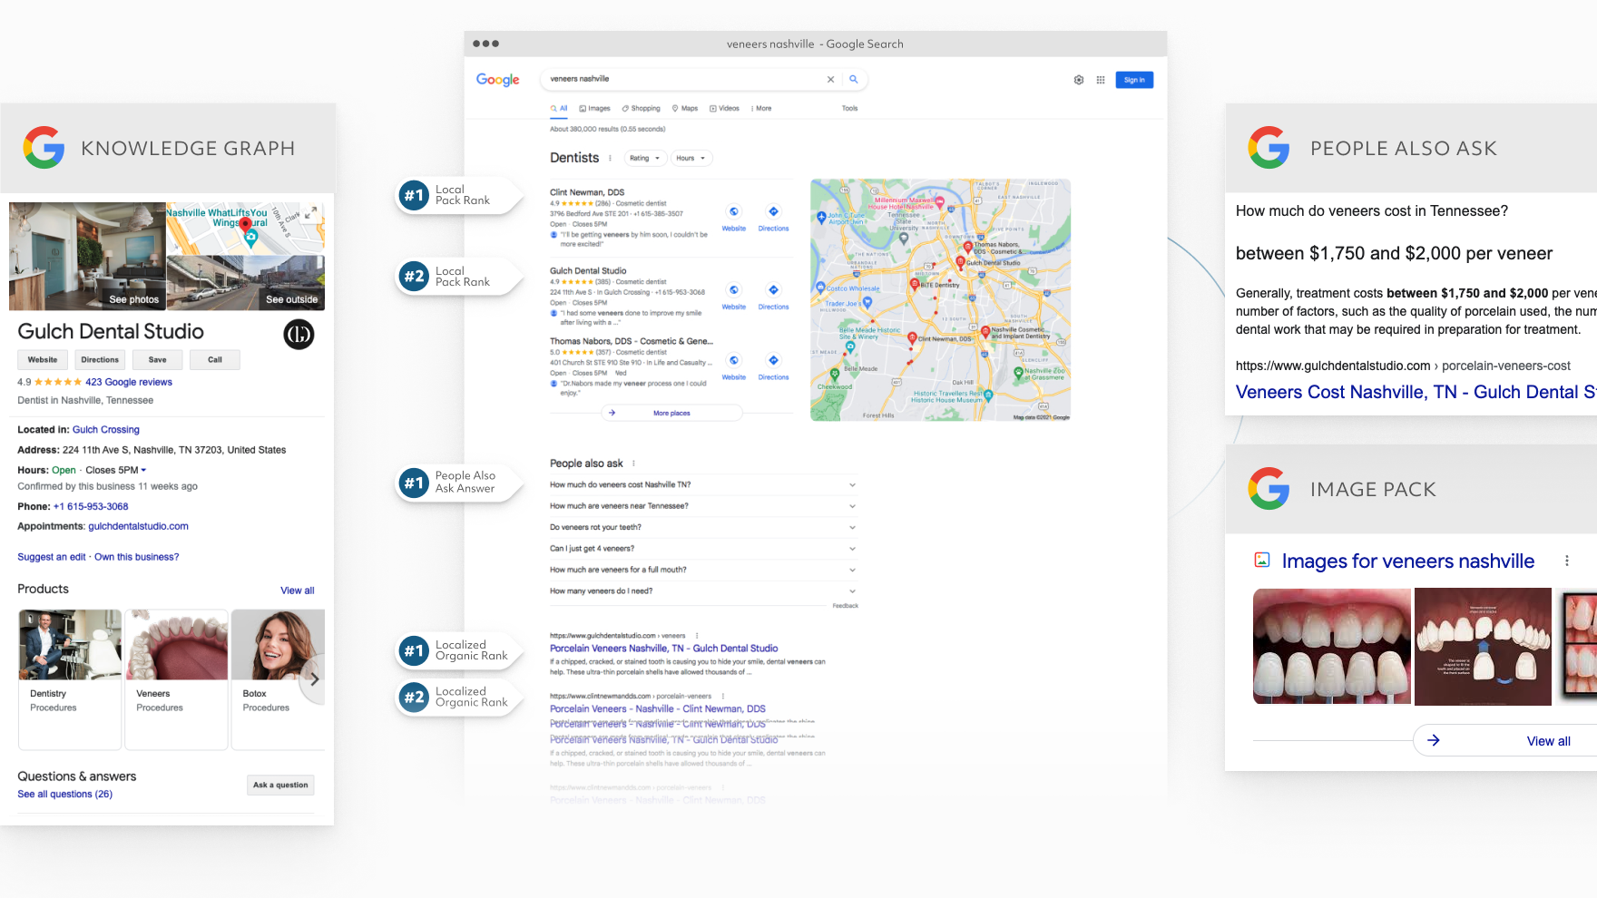The width and height of the screenshot is (1597, 898).
Task: Click the Tools option
Action: (x=849, y=108)
